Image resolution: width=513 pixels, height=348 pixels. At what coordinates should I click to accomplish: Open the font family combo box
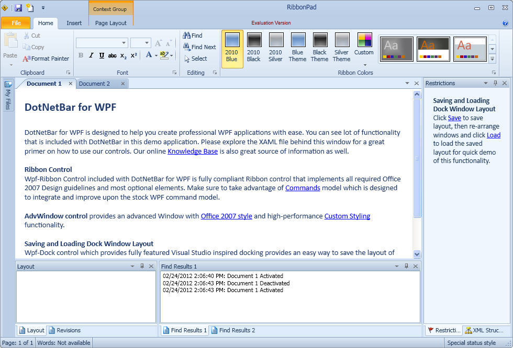(102, 43)
